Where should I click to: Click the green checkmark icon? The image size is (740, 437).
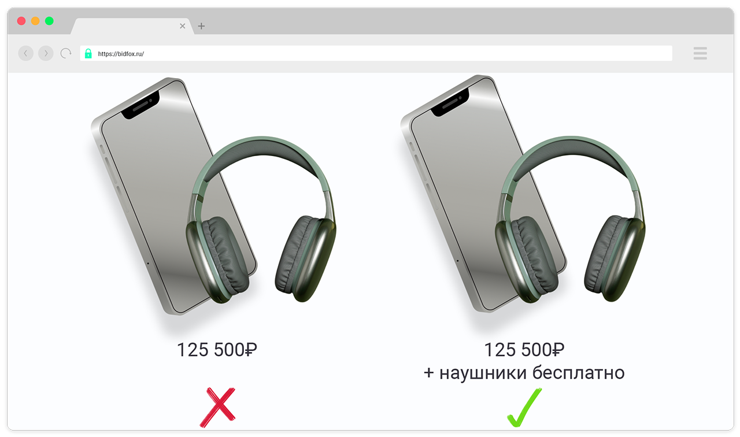(524, 408)
